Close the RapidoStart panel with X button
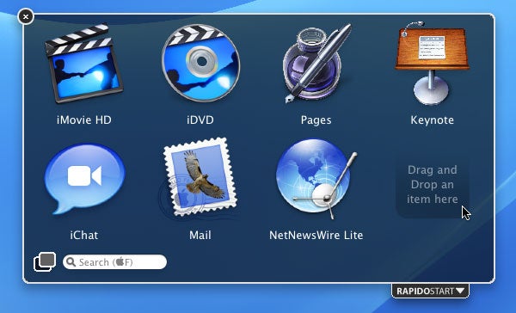 pos(26,16)
